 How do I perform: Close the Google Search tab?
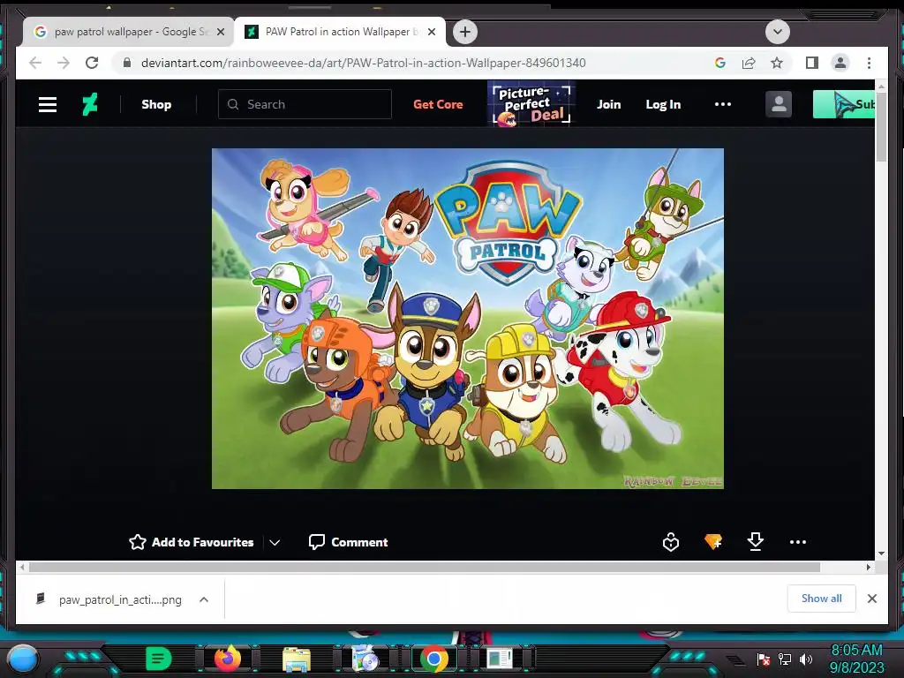[x=220, y=32]
